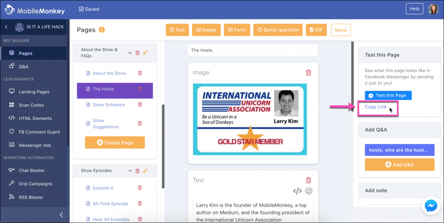Edit the Show Episodes group name
The image size is (444, 223).
[x=145, y=171]
